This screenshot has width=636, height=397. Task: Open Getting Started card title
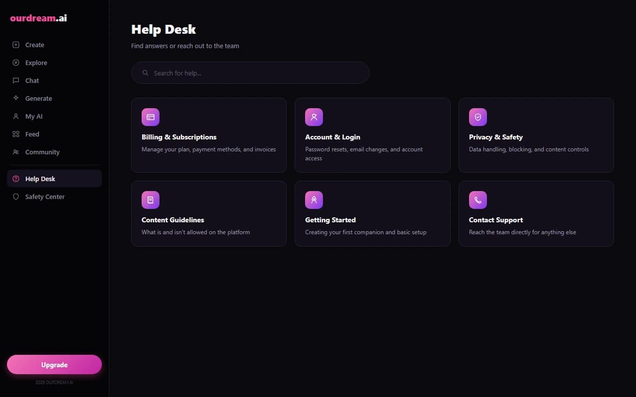click(x=330, y=220)
